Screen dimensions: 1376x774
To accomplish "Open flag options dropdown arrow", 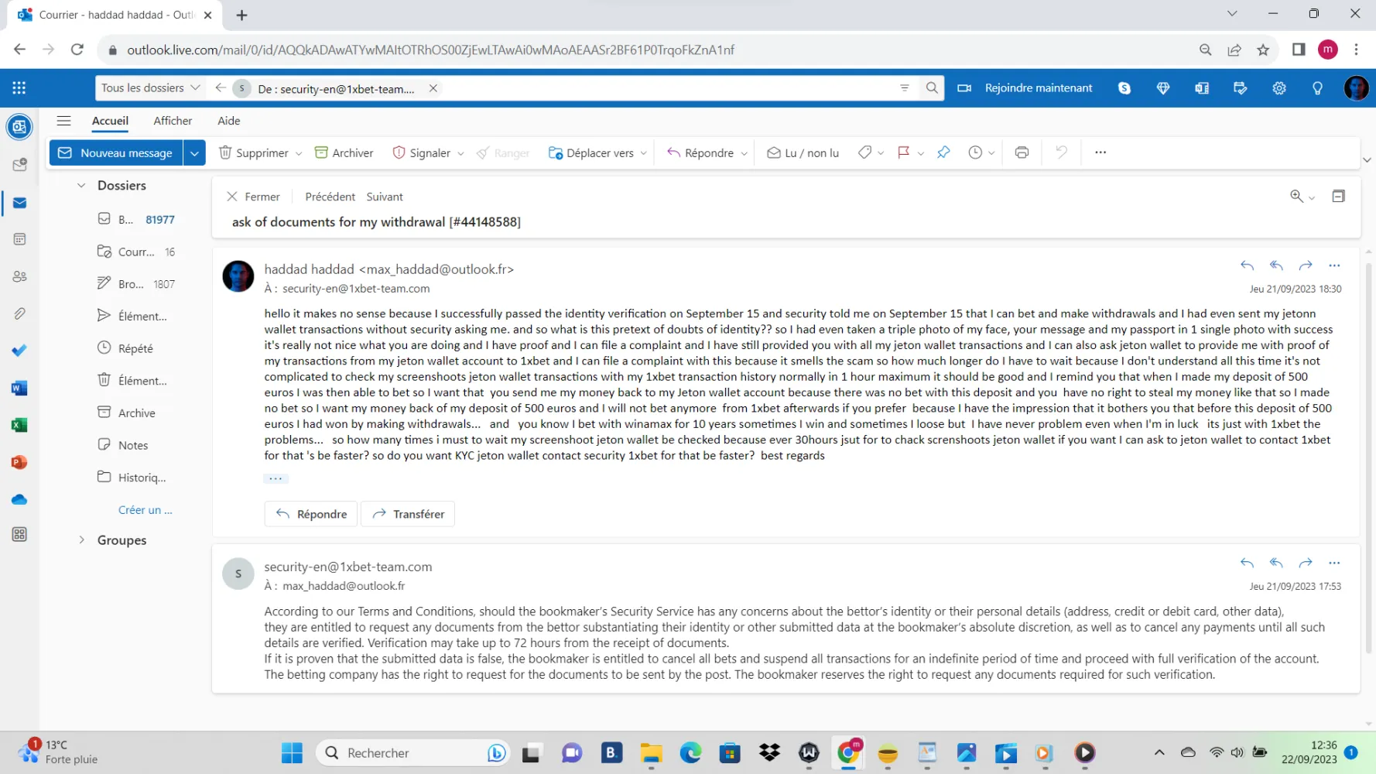I will (x=921, y=153).
